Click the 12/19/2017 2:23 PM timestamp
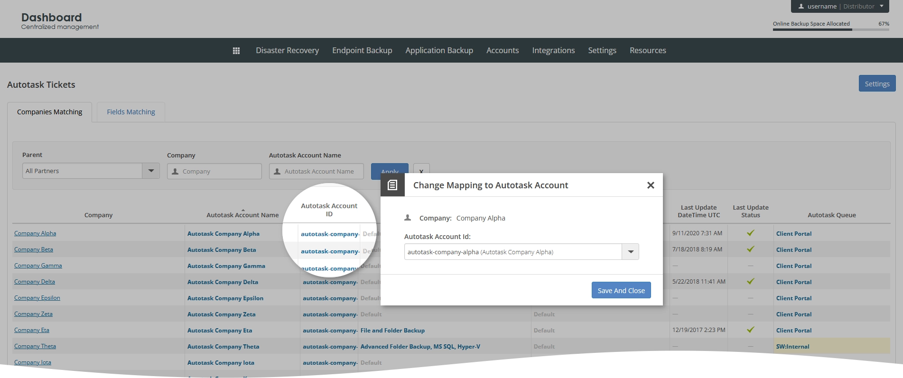Viewport: 903px width, 378px height. [x=699, y=330]
